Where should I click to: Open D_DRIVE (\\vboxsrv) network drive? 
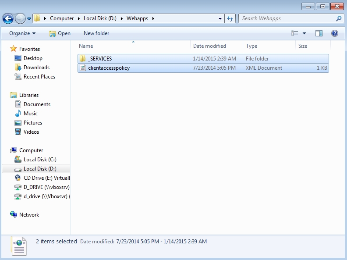click(46, 187)
